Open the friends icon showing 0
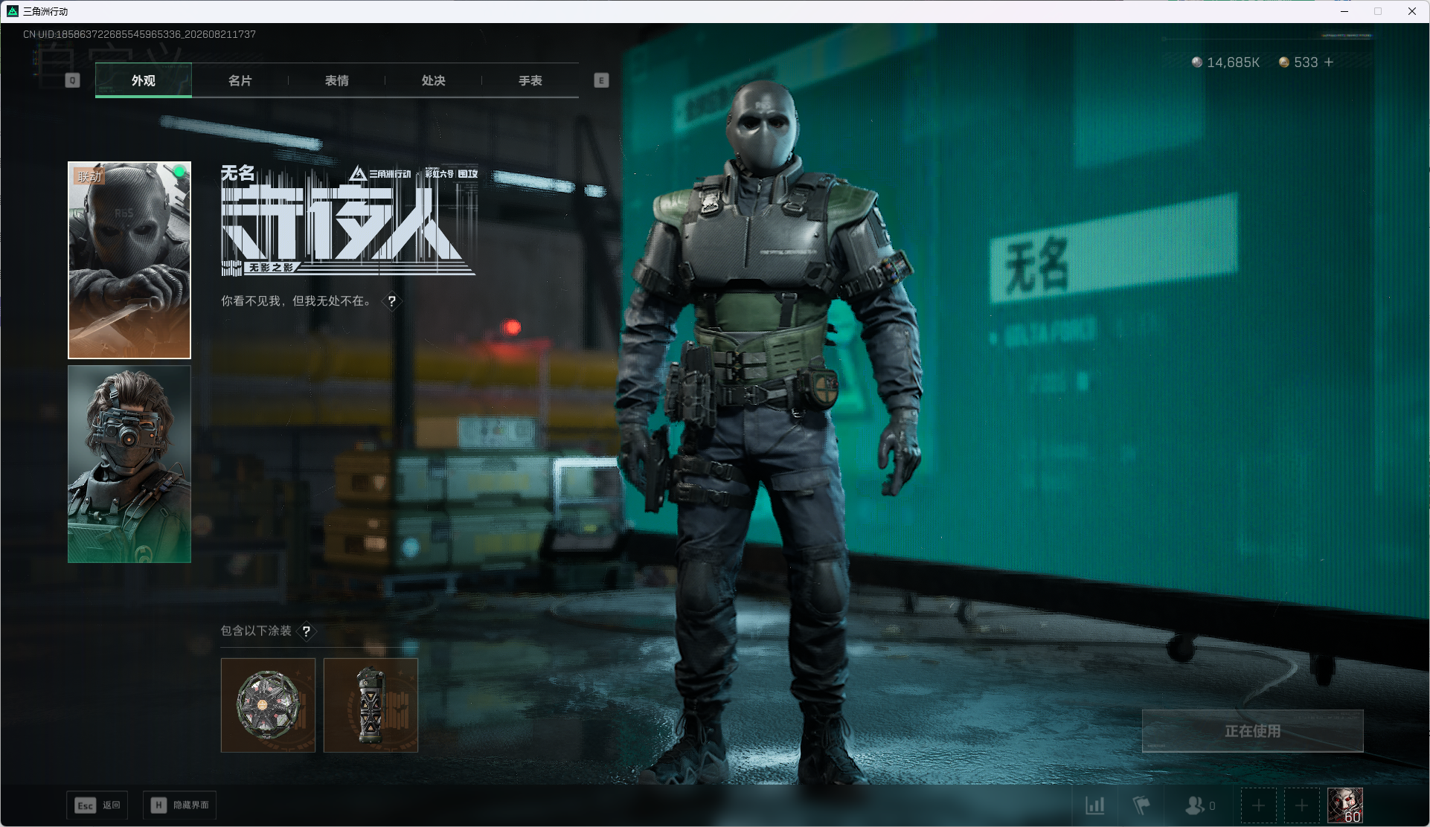Viewport: 1430px width, 827px height. click(x=1199, y=805)
